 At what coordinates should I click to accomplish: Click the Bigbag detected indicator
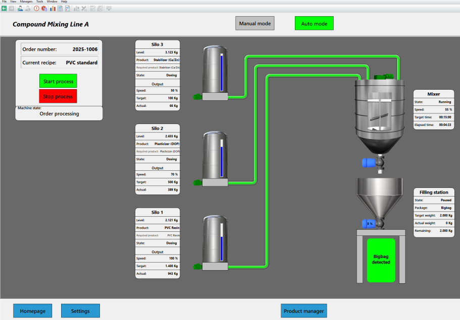(381, 260)
